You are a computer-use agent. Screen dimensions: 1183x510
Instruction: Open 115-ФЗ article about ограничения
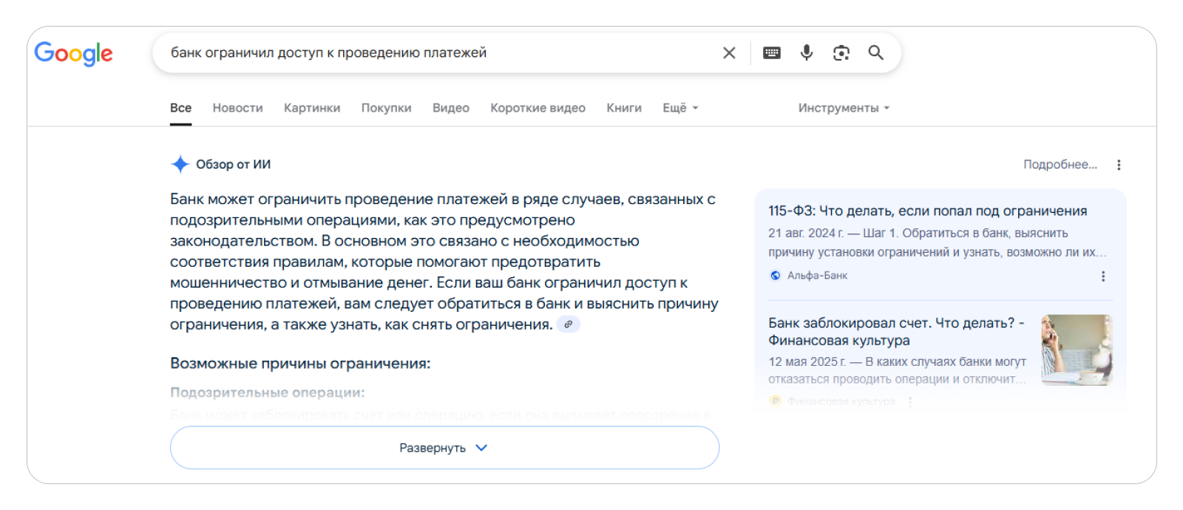[927, 211]
